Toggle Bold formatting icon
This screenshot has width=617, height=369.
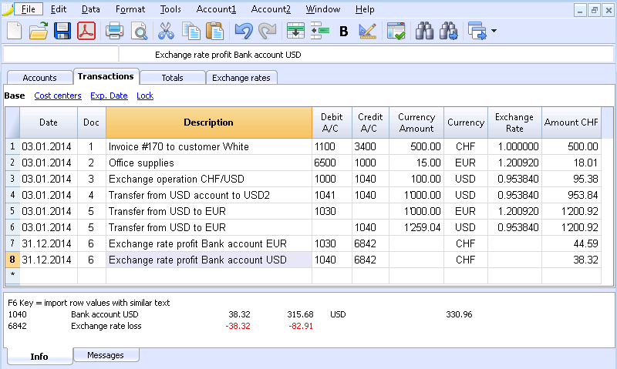pos(343,31)
